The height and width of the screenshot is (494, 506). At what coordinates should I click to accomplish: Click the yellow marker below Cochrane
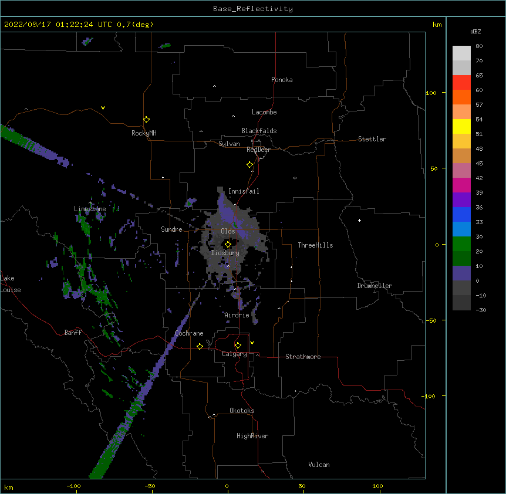click(200, 346)
